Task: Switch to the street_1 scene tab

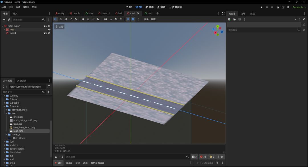Action: click(104, 13)
